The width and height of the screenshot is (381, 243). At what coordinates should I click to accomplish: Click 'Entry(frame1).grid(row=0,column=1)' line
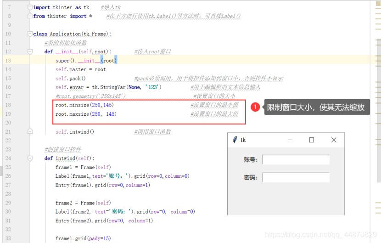tap(103, 185)
